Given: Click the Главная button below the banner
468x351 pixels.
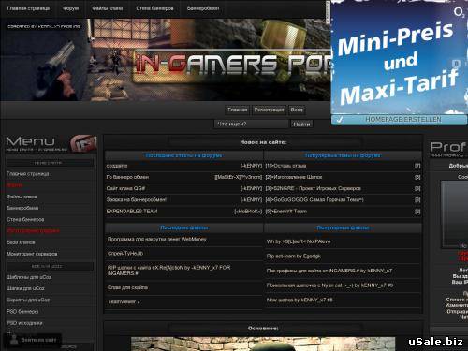Looking at the screenshot, I should pyautogui.click(x=238, y=110).
